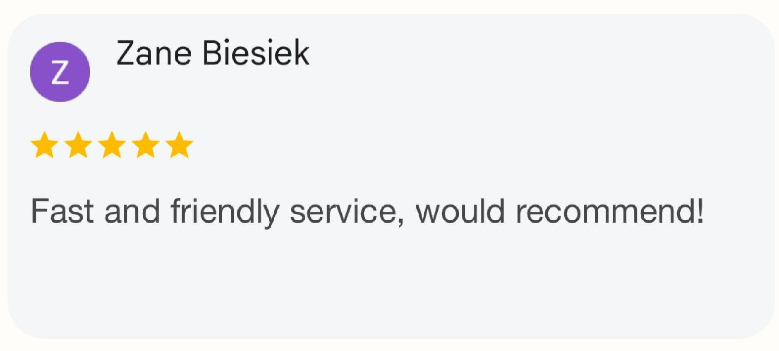Select the first gold rating star

pyautogui.click(x=44, y=145)
